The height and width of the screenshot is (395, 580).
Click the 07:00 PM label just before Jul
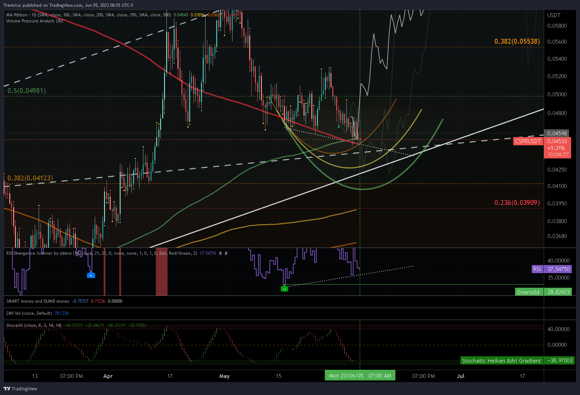(423, 376)
